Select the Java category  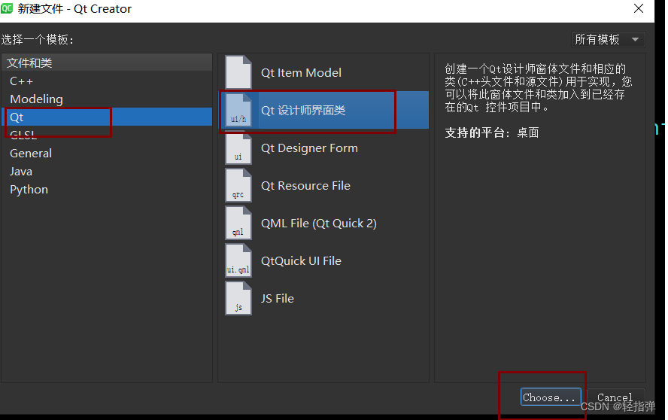[x=107, y=172]
